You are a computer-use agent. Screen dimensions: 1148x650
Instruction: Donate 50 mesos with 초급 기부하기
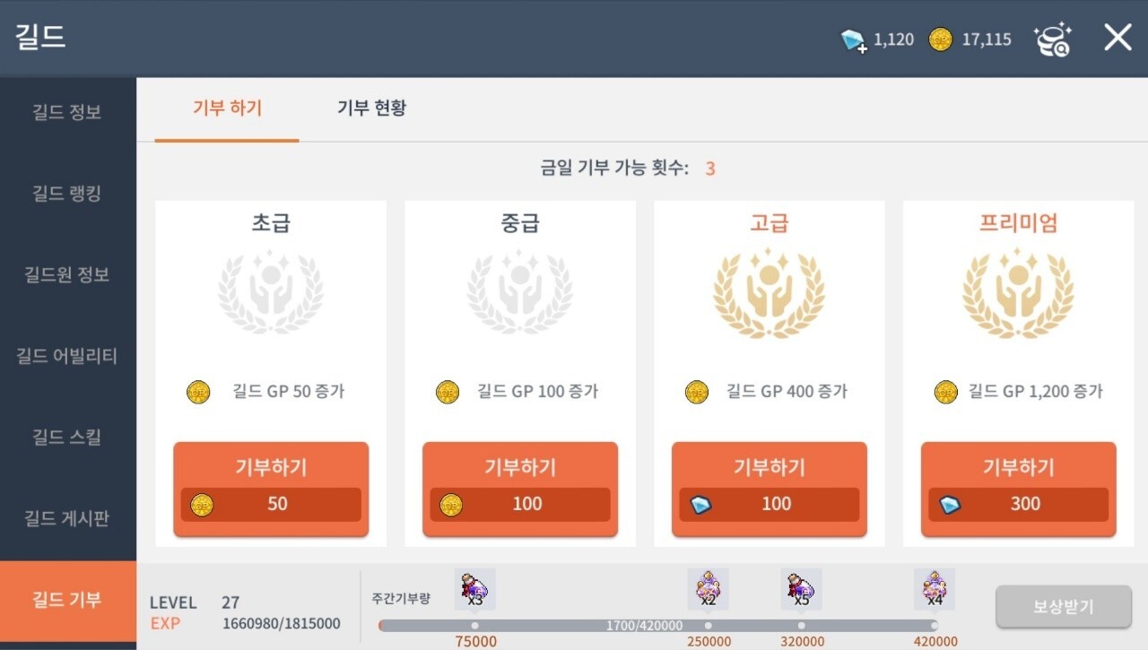[271, 489]
